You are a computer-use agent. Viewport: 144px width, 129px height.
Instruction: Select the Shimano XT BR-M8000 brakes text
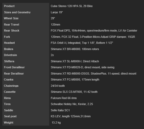tap(75, 49)
